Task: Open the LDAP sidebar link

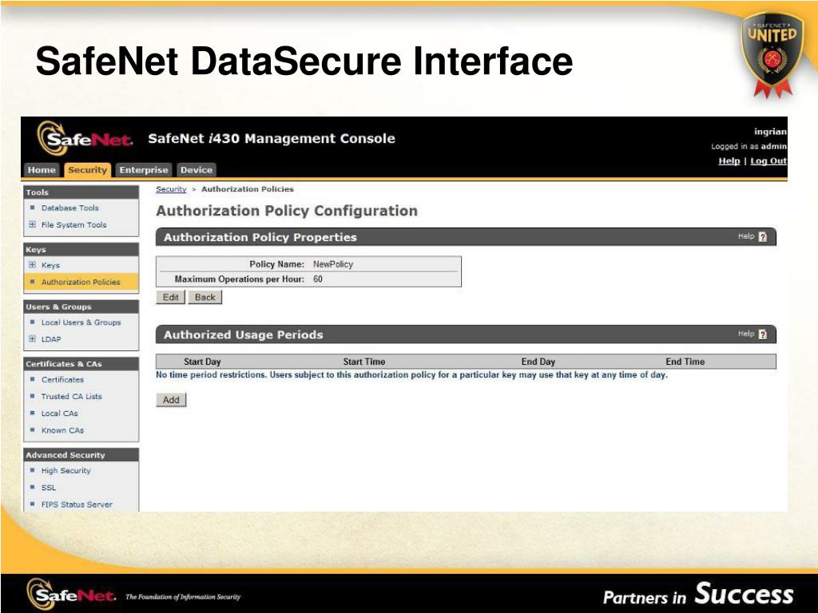Action: pyautogui.click(x=51, y=338)
